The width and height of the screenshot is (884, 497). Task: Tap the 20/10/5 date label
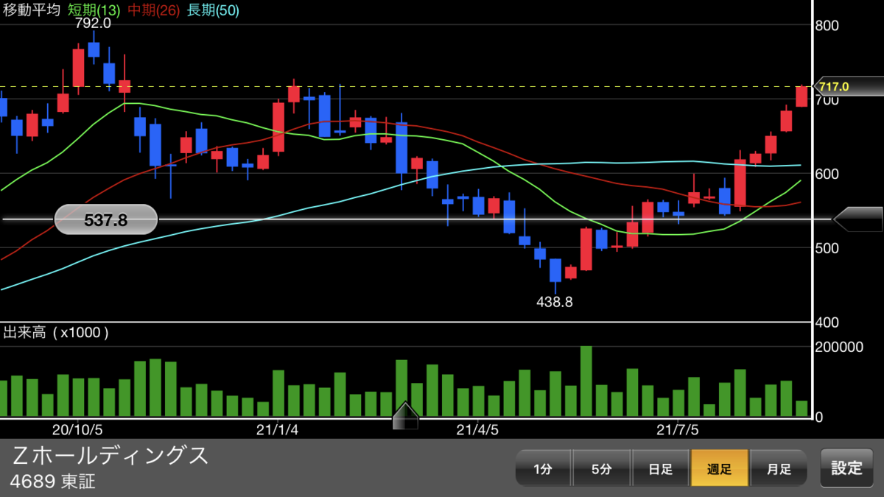[x=77, y=429]
